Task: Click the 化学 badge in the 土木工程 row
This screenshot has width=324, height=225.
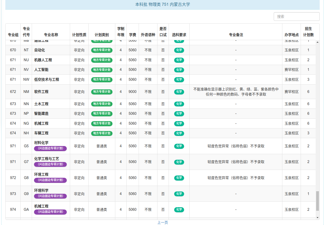Action: [x=179, y=104]
